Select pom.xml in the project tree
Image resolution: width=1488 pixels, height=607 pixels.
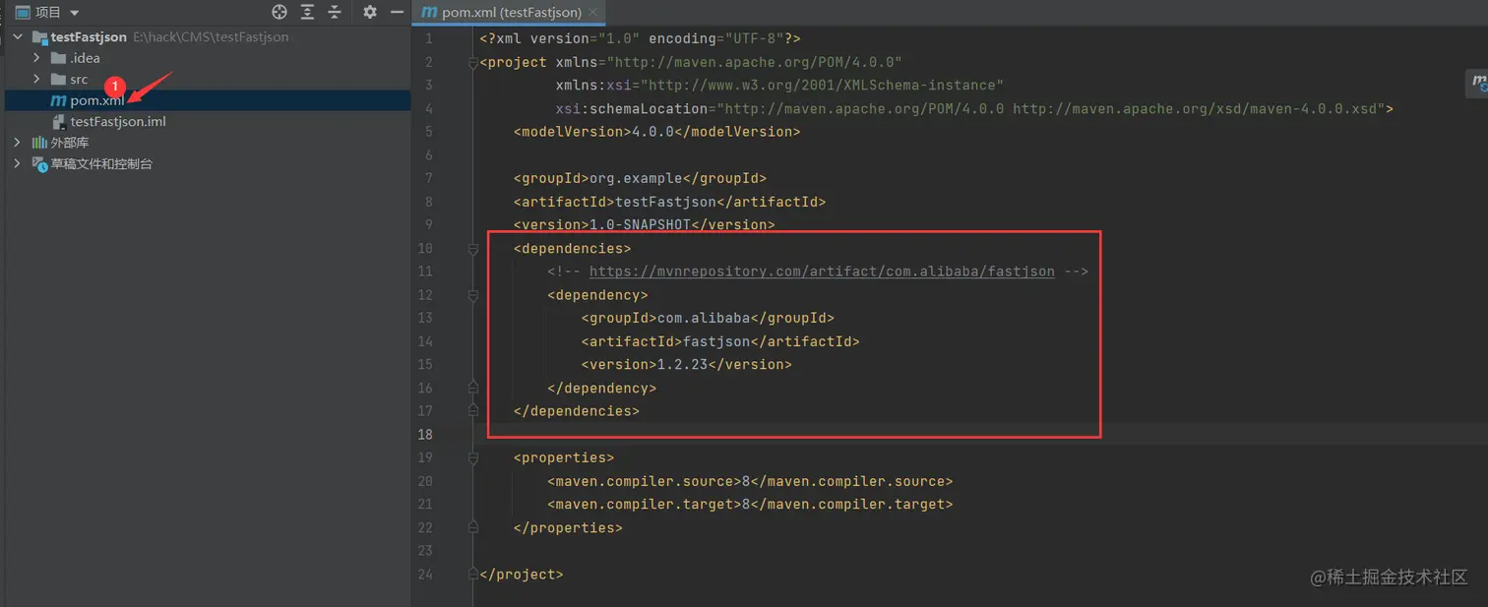pyautogui.click(x=97, y=100)
